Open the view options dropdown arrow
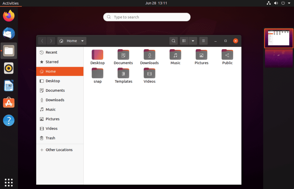This screenshot has width=294, height=189. tap(193, 41)
